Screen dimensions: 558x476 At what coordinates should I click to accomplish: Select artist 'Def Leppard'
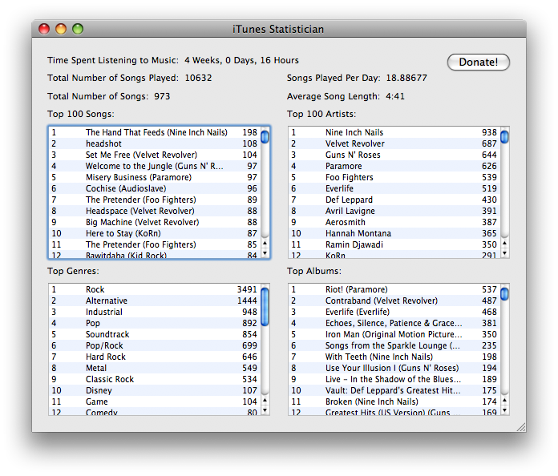pyautogui.click(x=394, y=200)
